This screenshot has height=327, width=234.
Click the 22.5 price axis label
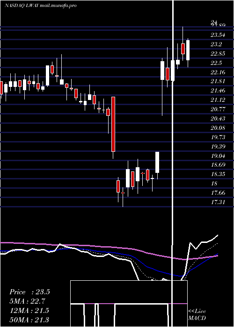[216, 63]
